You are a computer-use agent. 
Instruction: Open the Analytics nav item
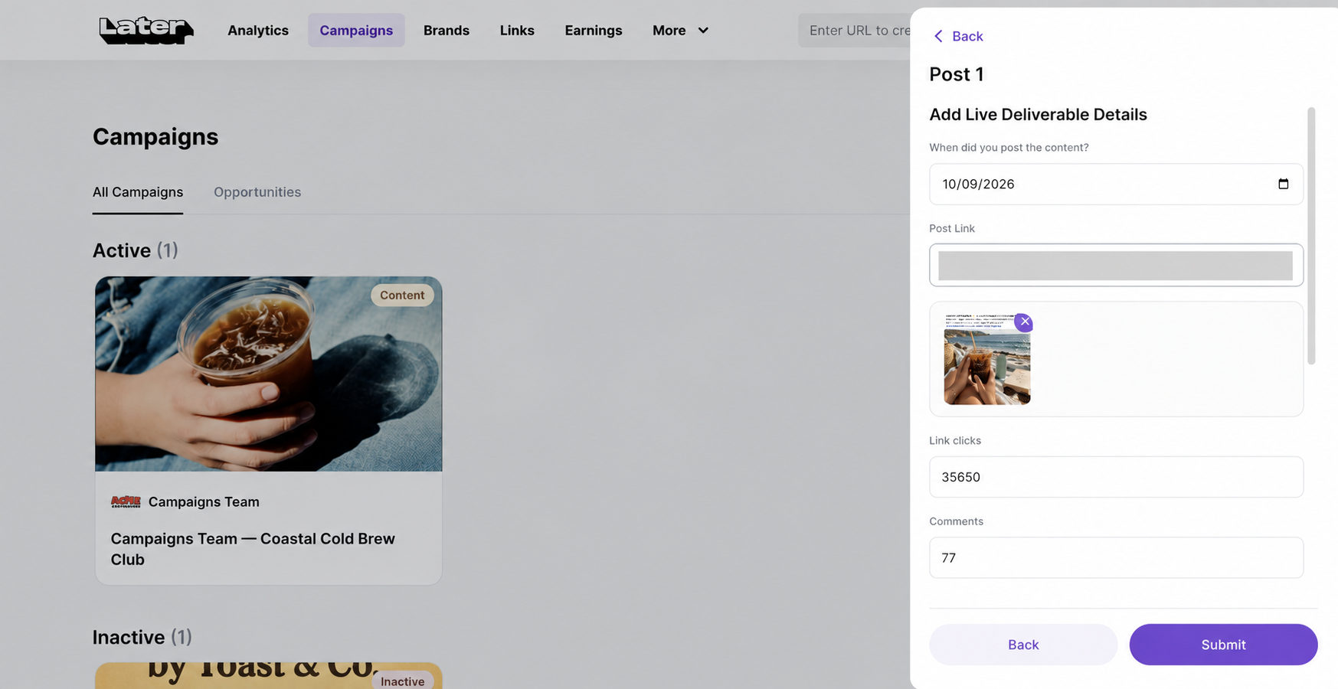coord(258,31)
